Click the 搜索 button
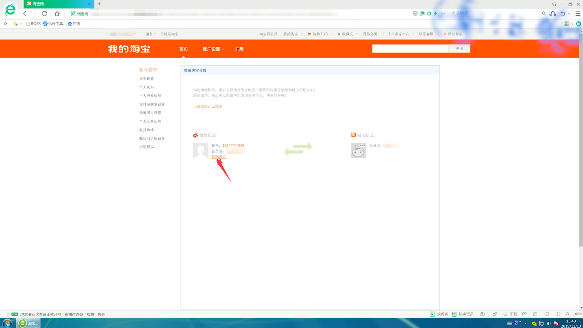This screenshot has width=583, height=328. point(459,49)
